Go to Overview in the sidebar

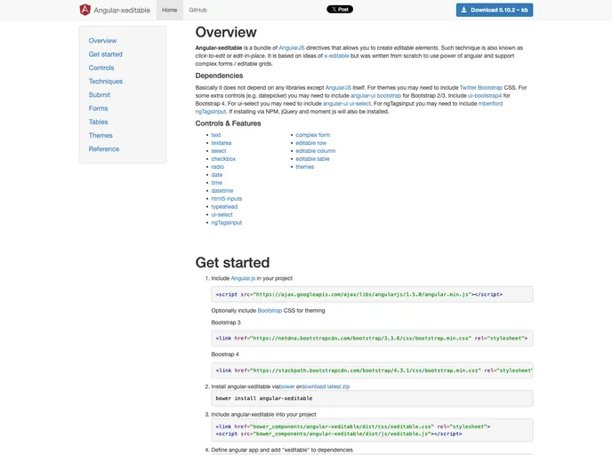tap(102, 41)
